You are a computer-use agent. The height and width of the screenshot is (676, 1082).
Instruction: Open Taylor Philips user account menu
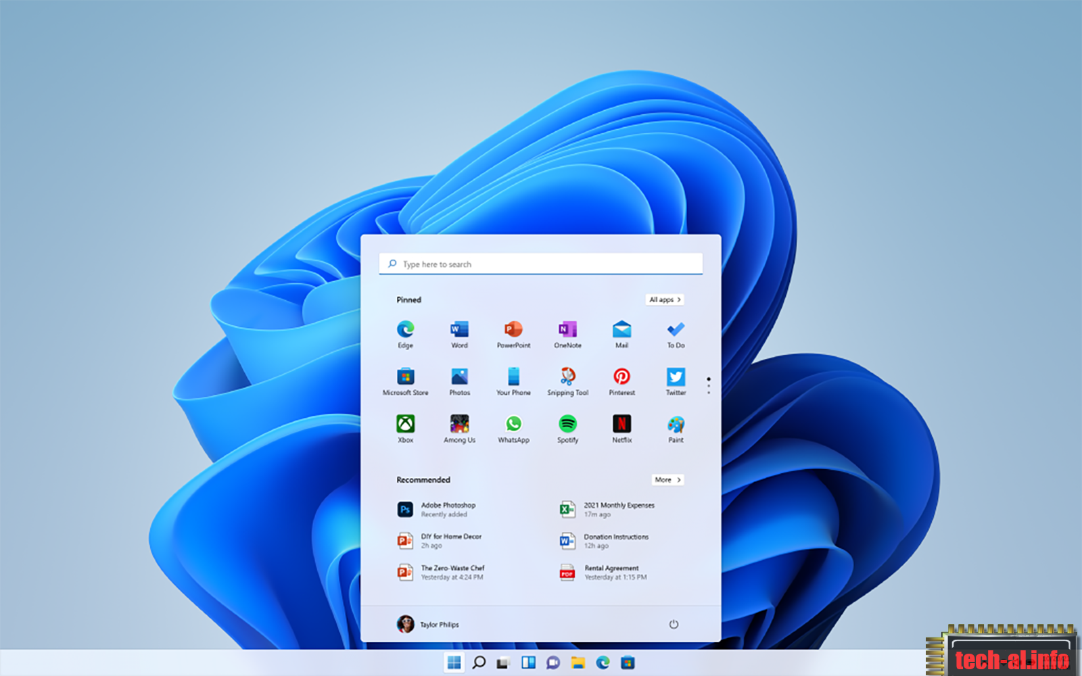click(428, 624)
